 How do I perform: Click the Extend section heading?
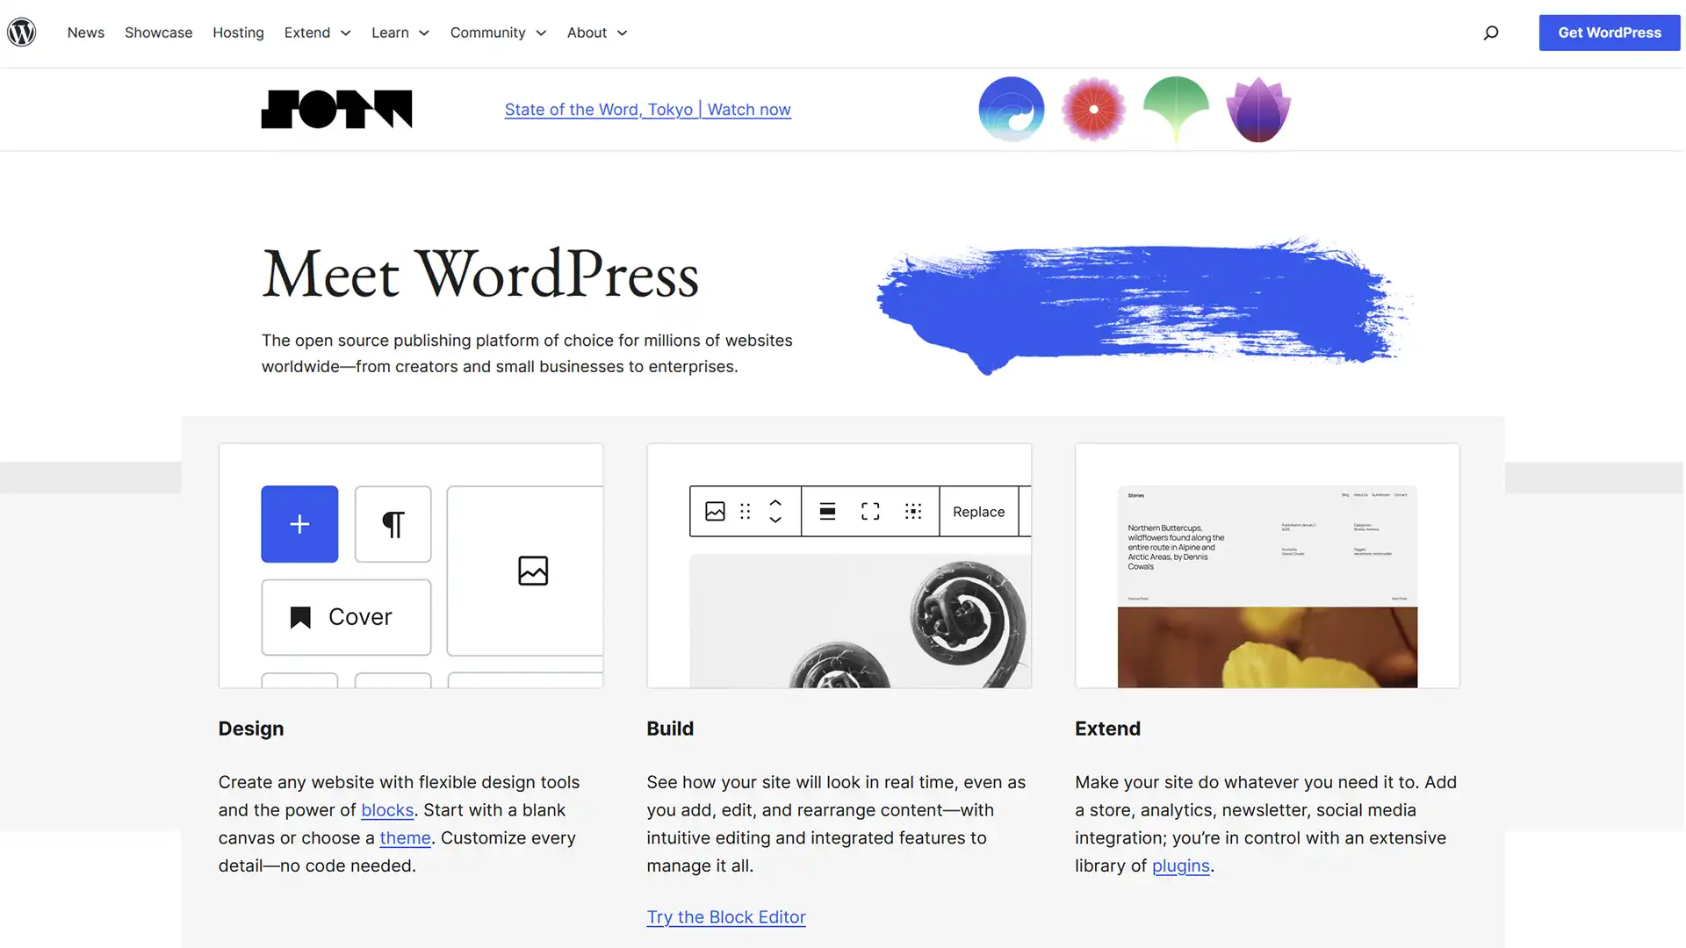pyautogui.click(x=1107, y=729)
